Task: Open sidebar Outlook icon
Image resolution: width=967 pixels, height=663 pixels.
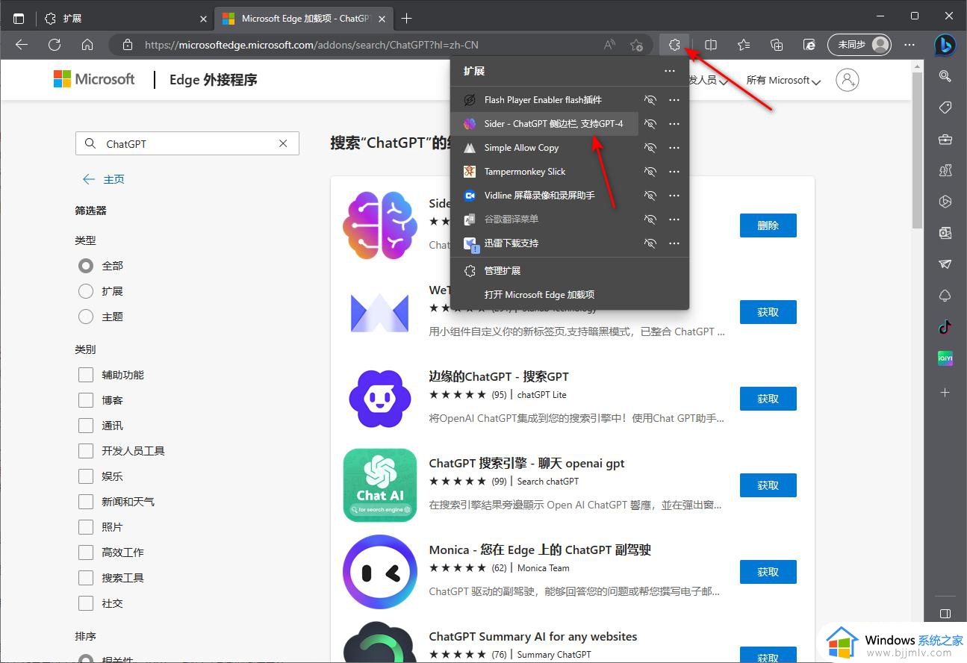Action: coord(945,233)
